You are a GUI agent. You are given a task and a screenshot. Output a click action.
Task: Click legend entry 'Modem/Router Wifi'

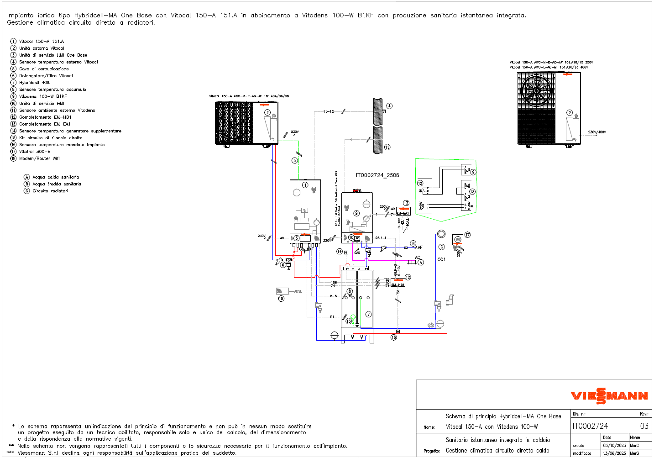click(x=39, y=158)
